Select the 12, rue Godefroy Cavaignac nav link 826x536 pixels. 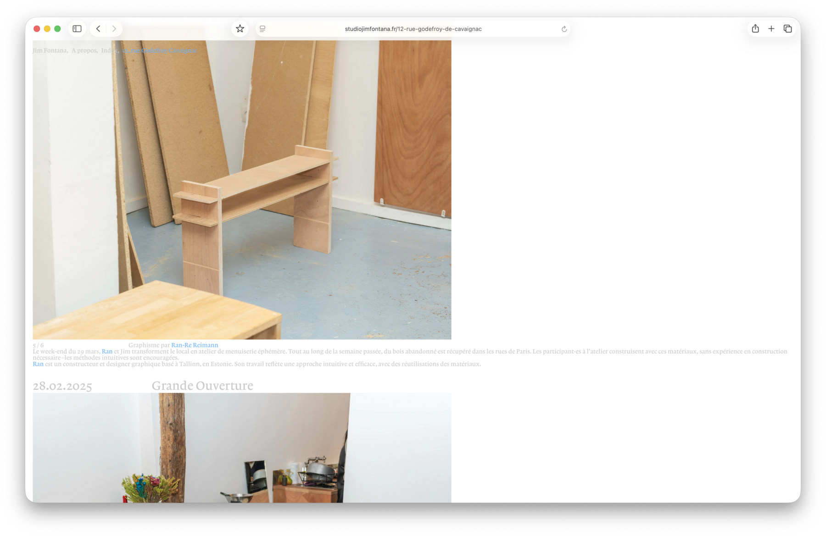coord(160,50)
